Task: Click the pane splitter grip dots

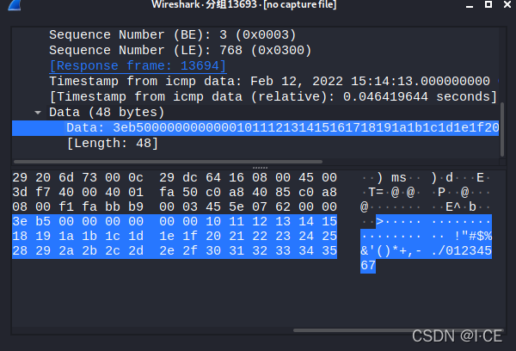Action: (x=260, y=168)
